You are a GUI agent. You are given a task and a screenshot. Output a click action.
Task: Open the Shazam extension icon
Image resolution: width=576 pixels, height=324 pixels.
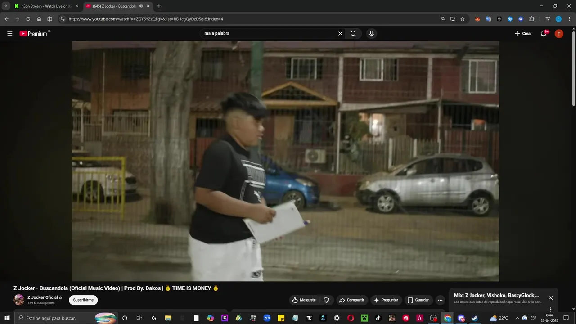click(x=510, y=19)
